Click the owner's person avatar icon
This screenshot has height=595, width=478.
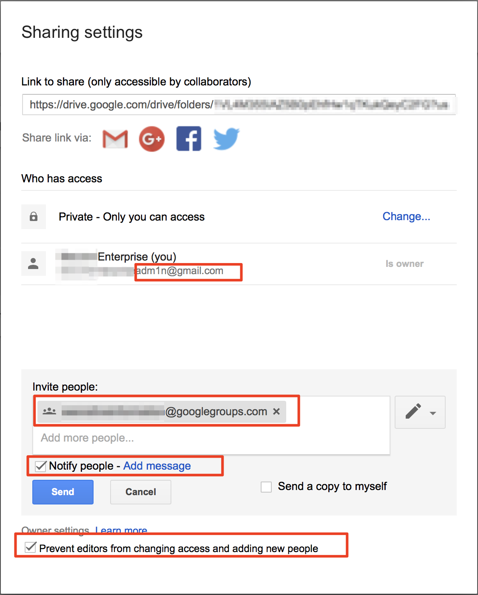coord(34,263)
